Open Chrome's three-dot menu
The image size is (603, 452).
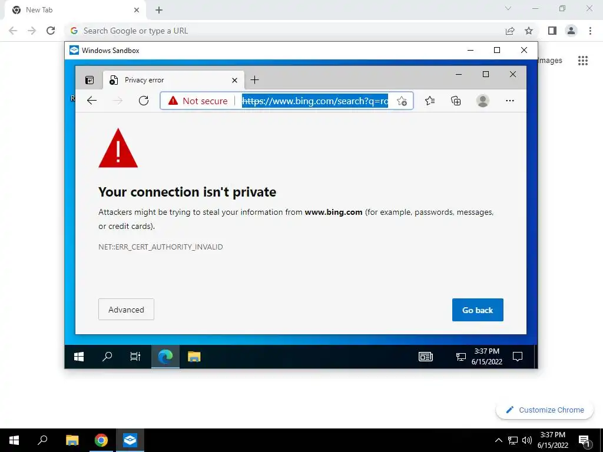pos(590,31)
